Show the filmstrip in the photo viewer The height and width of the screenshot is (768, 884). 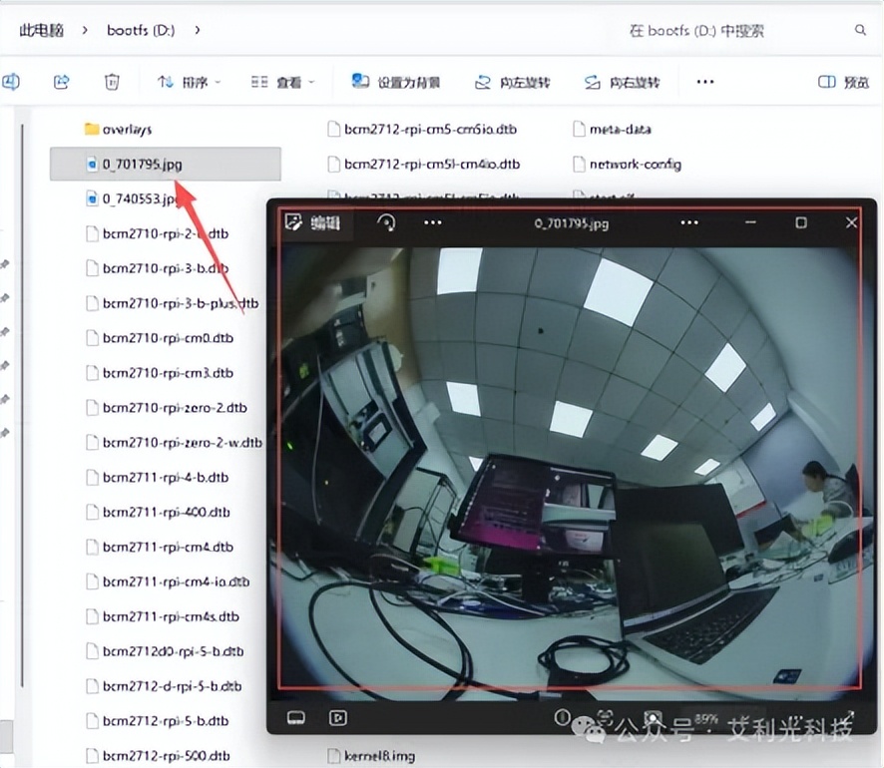296,718
